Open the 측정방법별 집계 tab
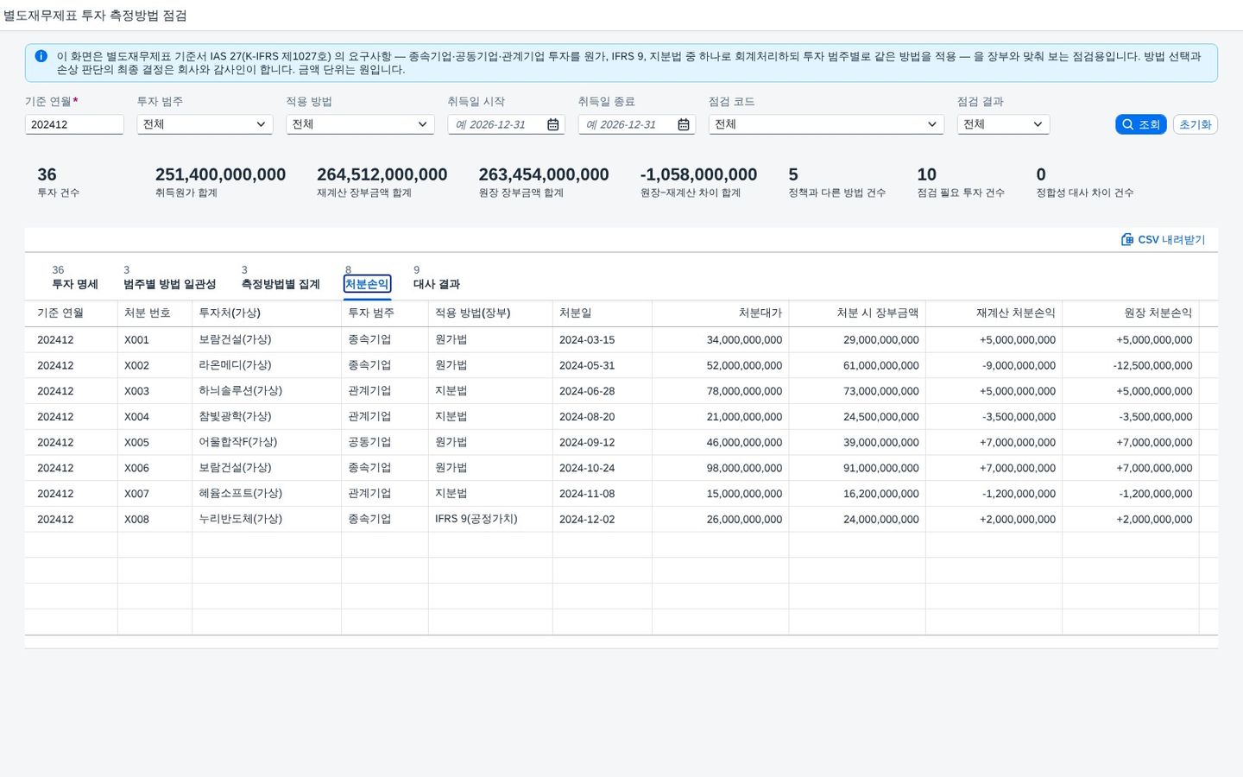Viewport: 1243px width, 777px height. click(x=281, y=284)
